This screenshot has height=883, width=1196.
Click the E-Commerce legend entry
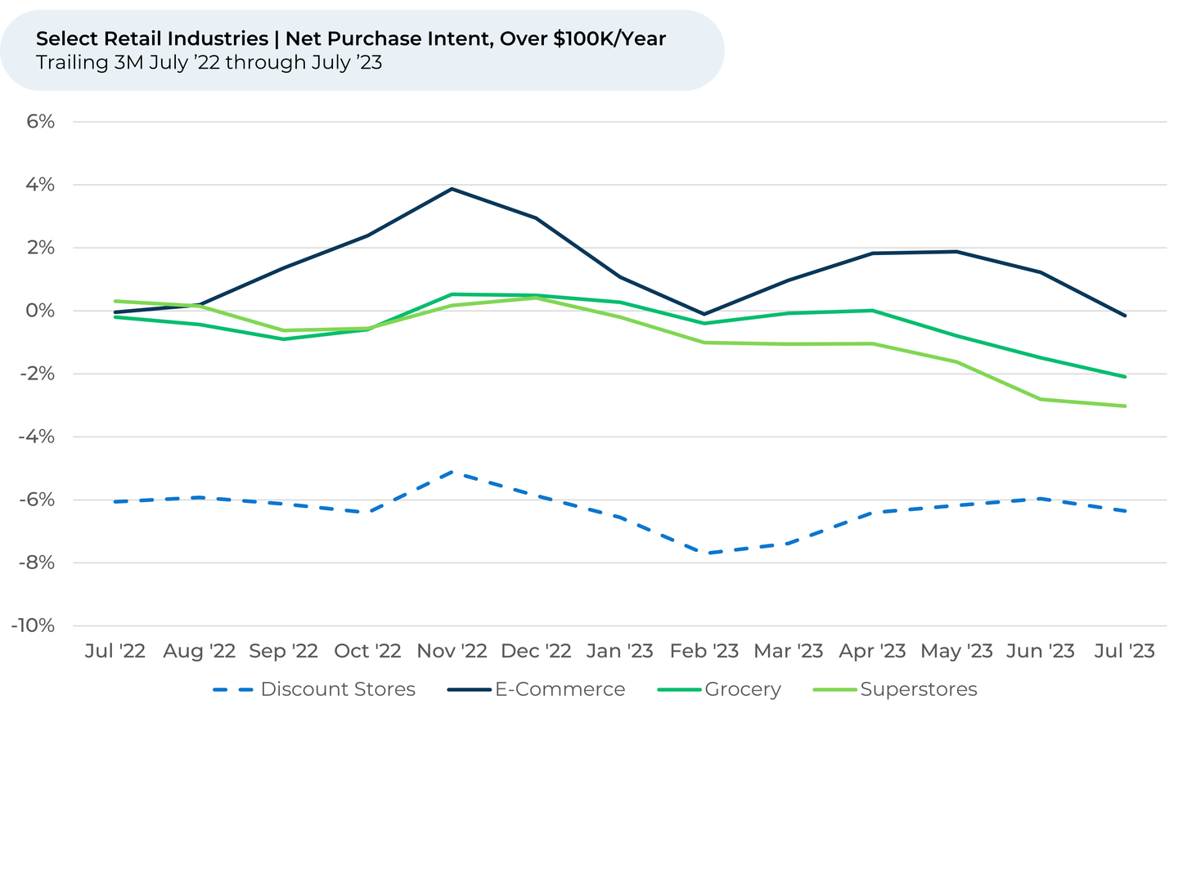pyautogui.click(x=537, y=689)
